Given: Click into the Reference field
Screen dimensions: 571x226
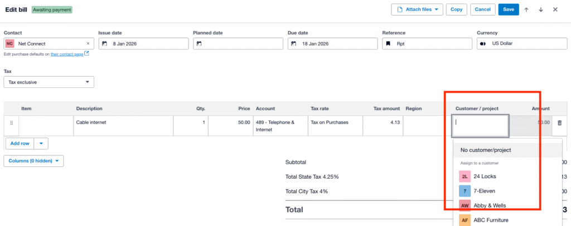Looking at the screenshot, I should (426, 43).
